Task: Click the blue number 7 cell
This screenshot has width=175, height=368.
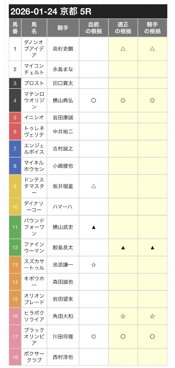Action: pos(15,149)
